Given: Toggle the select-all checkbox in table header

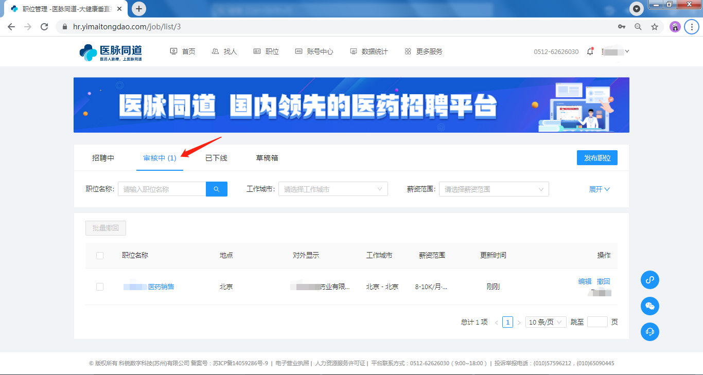Looking at the screenshot, I should coord(100,256).
